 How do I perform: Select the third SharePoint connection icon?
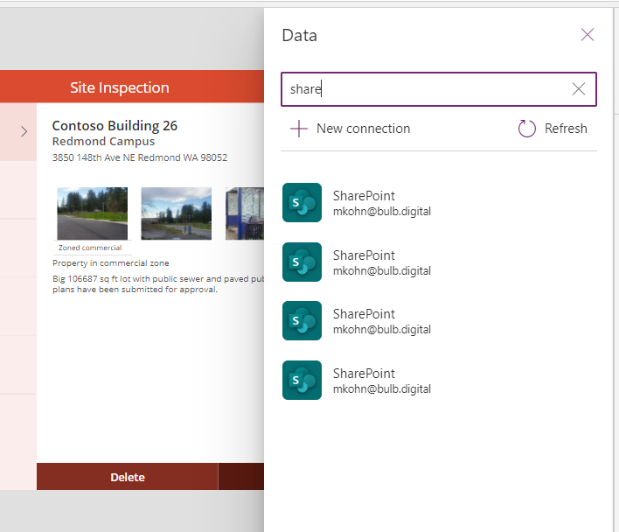coord(302,321)
